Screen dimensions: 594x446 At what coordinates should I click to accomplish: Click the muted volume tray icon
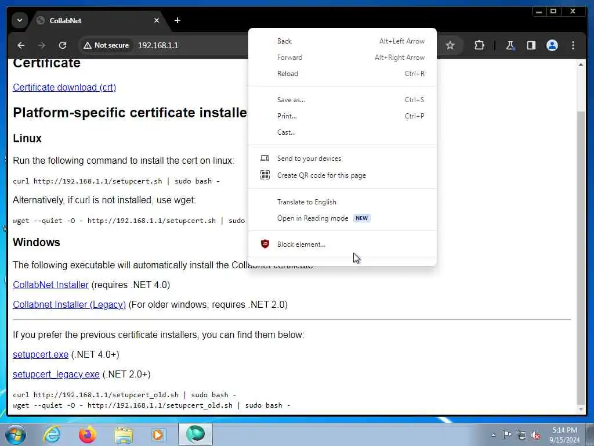pos(535,436)
